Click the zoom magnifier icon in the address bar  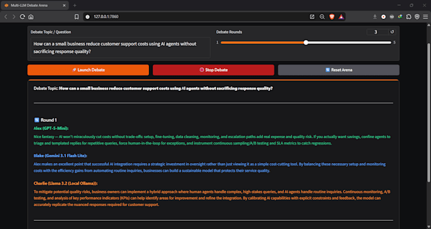click(322, 16)
